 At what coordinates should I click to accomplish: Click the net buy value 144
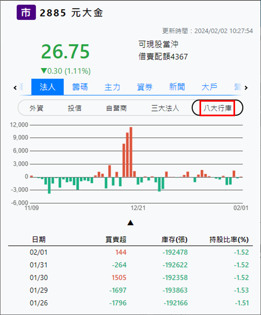point(121,252)
